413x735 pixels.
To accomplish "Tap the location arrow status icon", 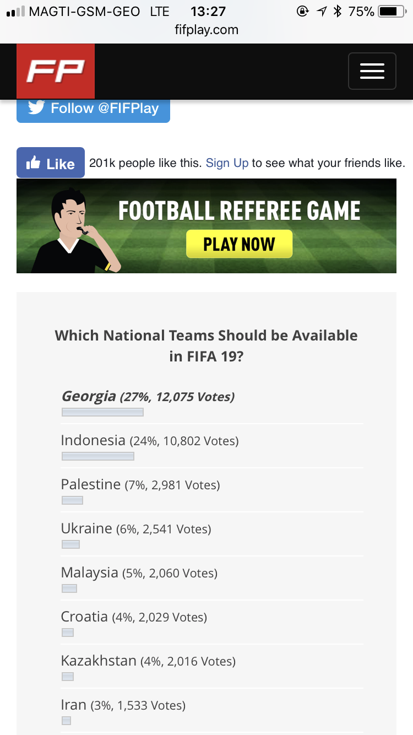I will (322, 12).
